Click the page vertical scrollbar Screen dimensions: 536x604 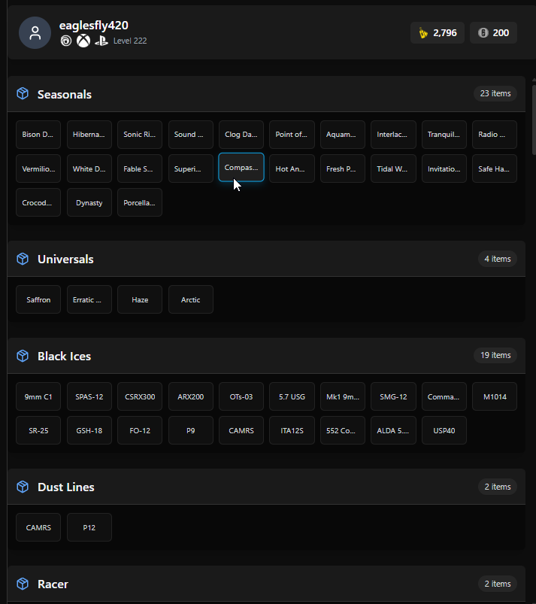[x=534, y=120]
